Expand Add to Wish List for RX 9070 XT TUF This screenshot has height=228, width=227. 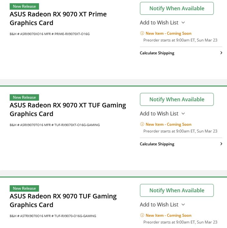click(162, 114)
